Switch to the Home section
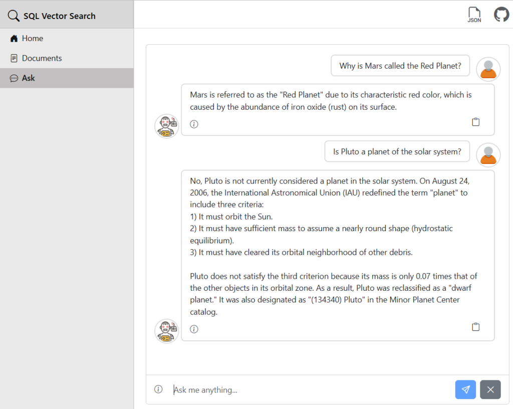 click(33, 38)
